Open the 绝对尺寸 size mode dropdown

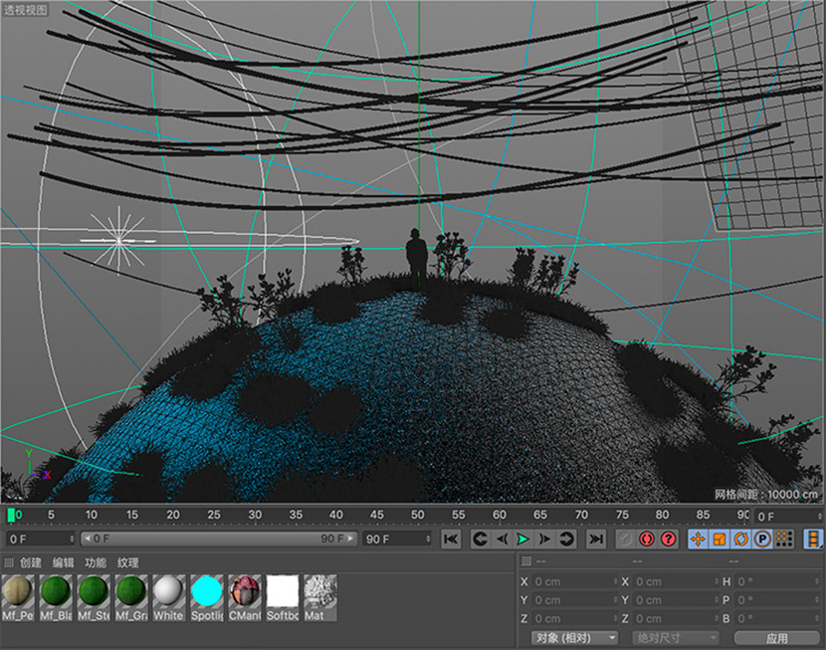(675, 638)
